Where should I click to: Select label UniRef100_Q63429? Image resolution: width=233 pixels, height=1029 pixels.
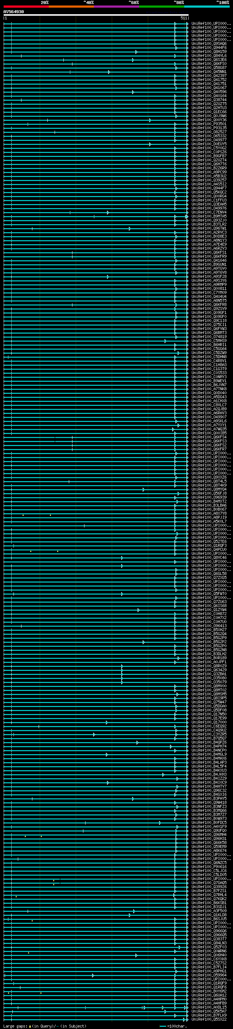(x=209, y=670)
